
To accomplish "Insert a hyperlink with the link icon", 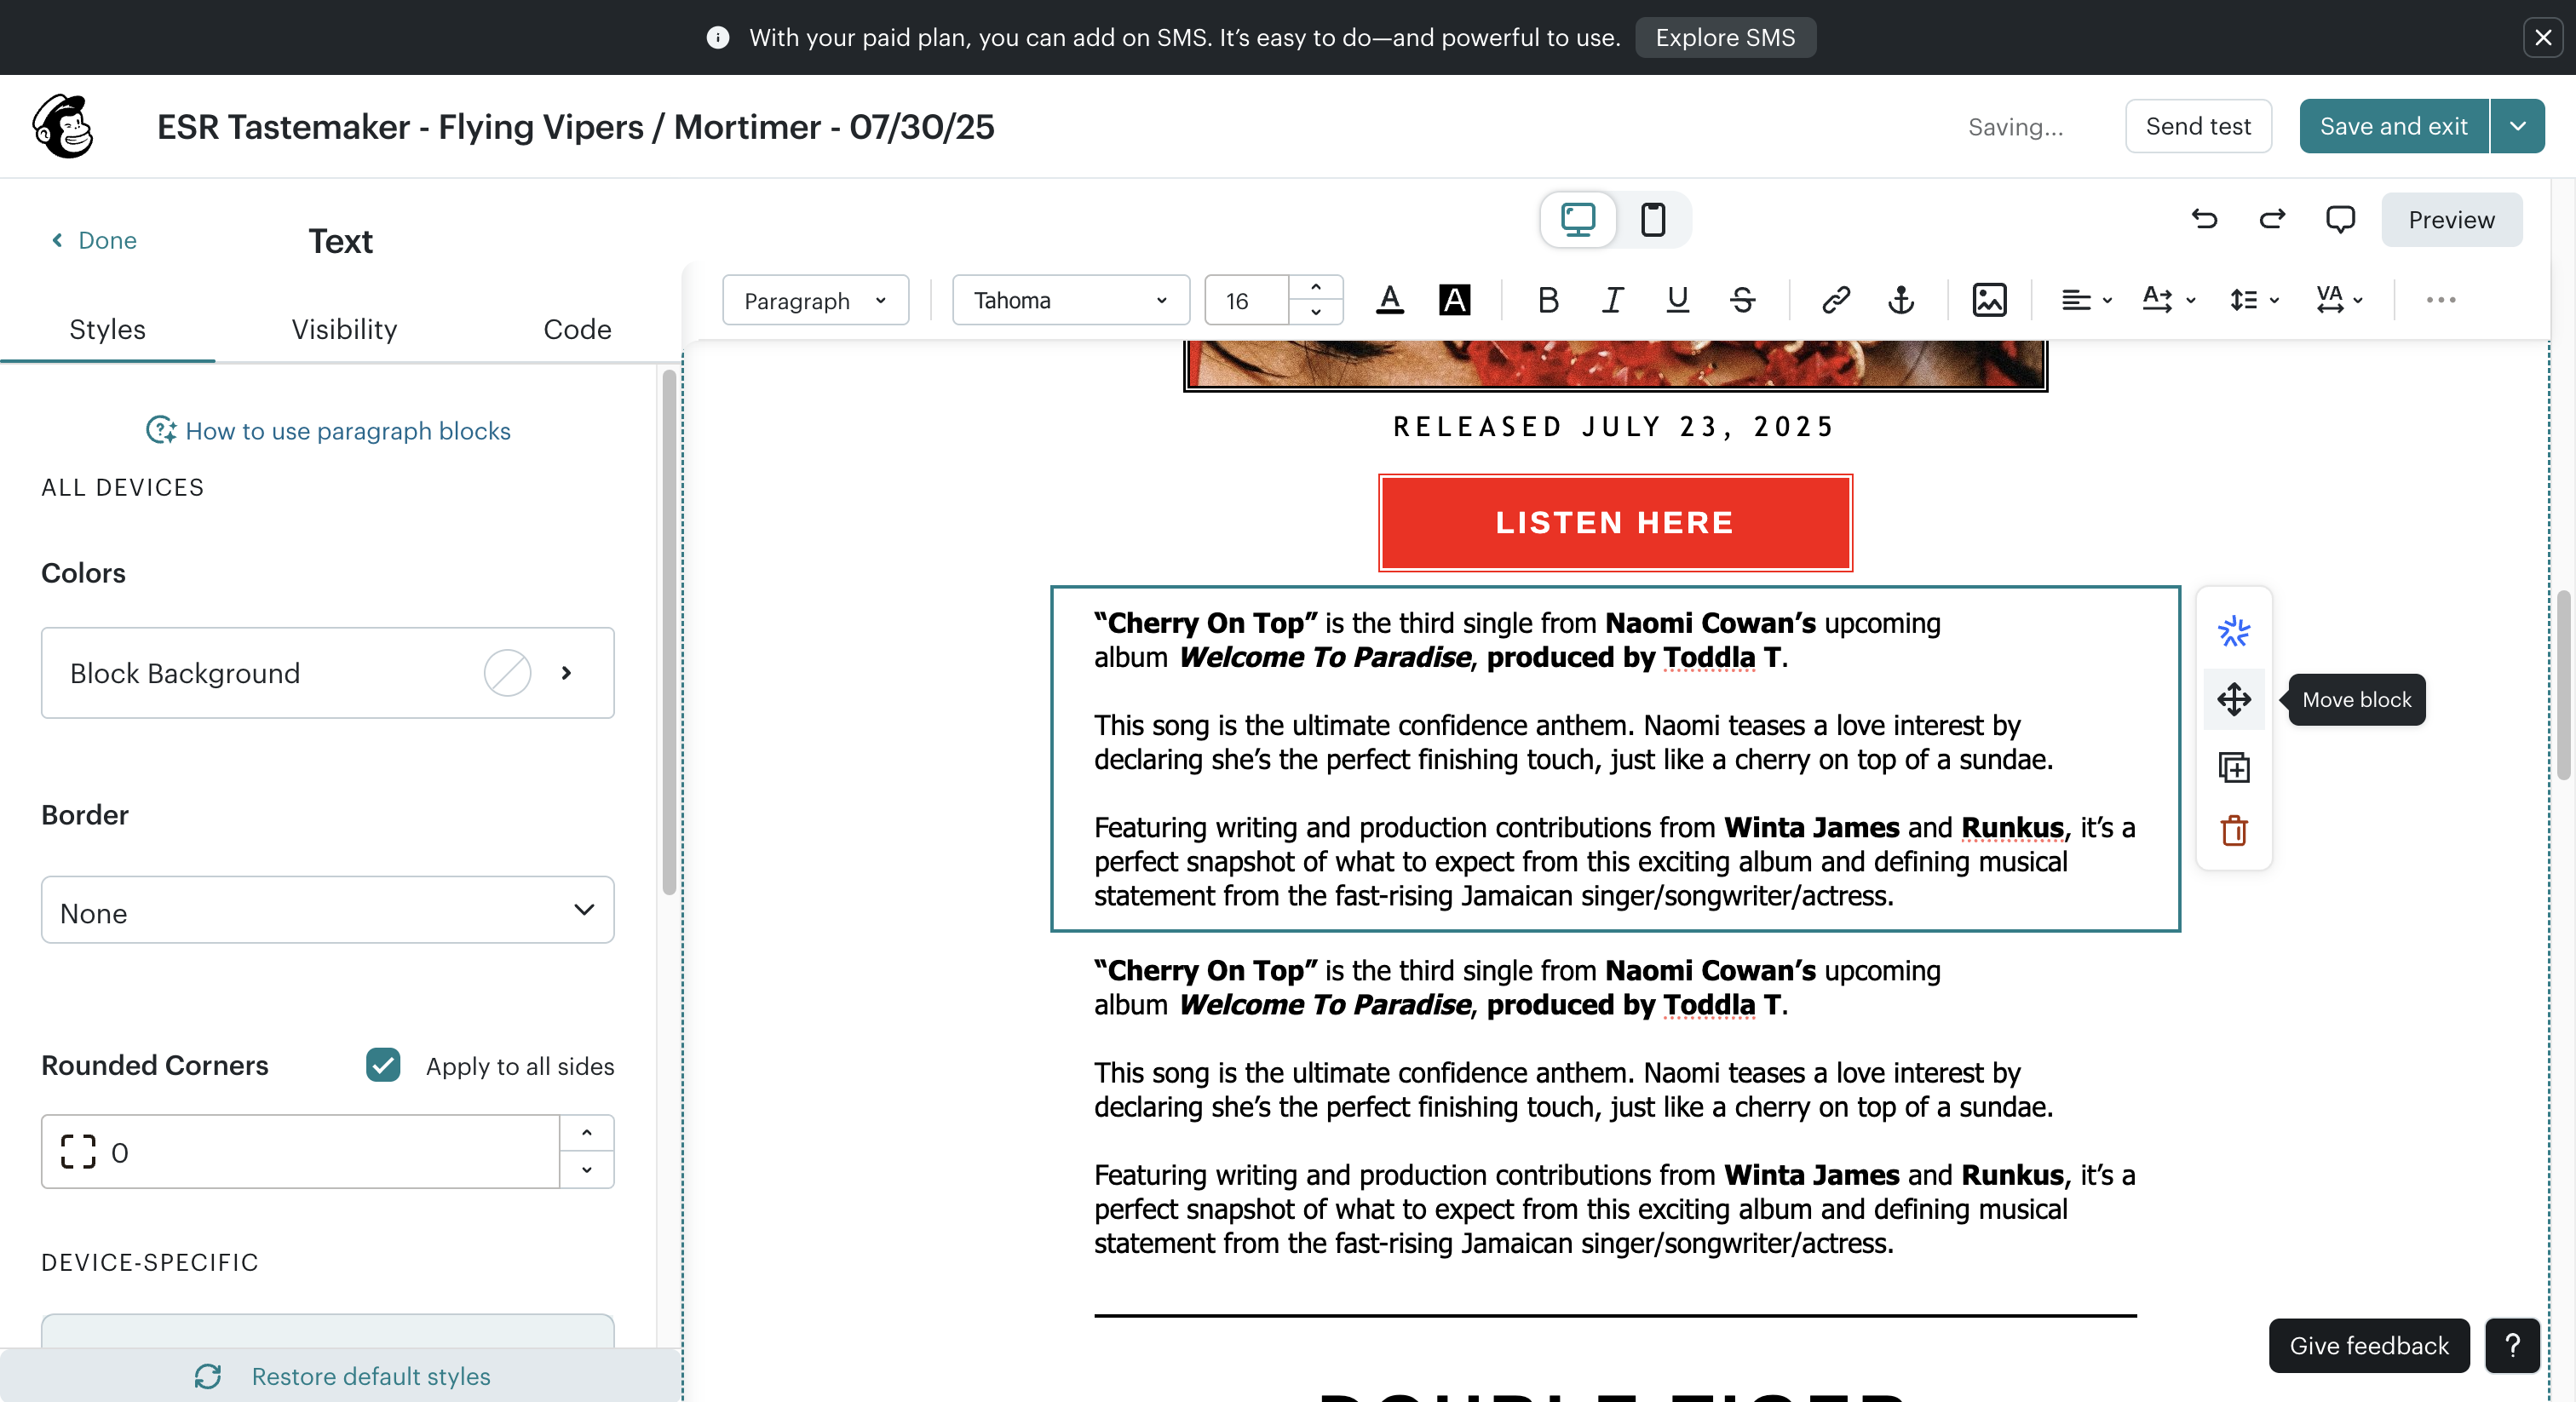I will [1836, 300].
